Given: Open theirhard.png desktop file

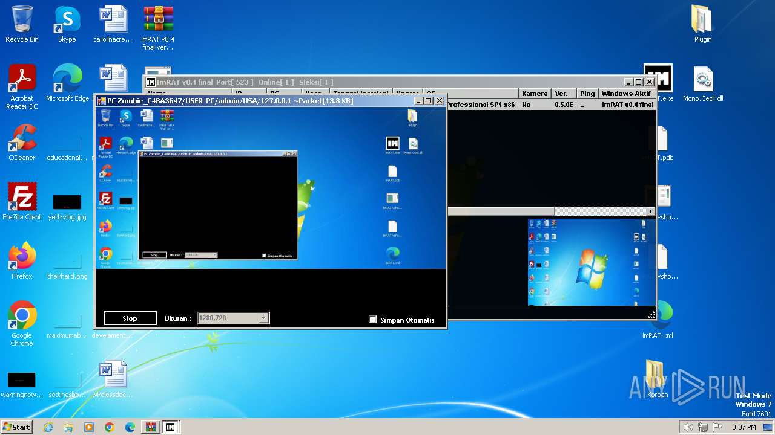Looking at the screenshot, I should click(67, 266).
